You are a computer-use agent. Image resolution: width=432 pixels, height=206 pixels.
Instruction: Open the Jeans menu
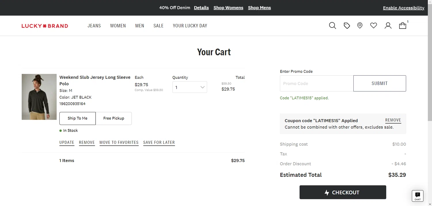[x=94, y=26]
